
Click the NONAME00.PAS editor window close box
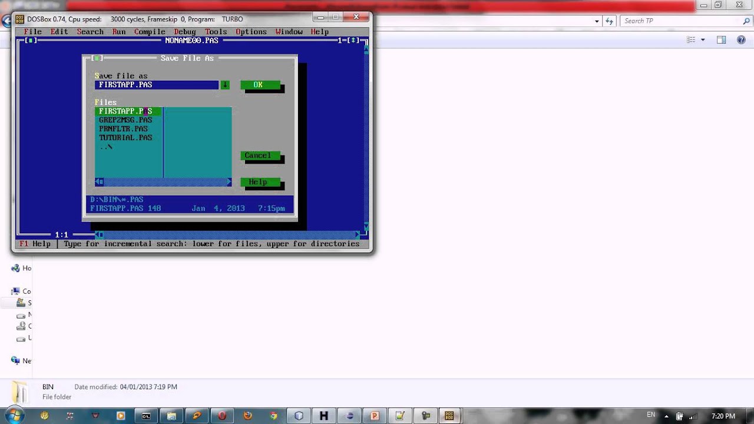click(x=32, y=41)
